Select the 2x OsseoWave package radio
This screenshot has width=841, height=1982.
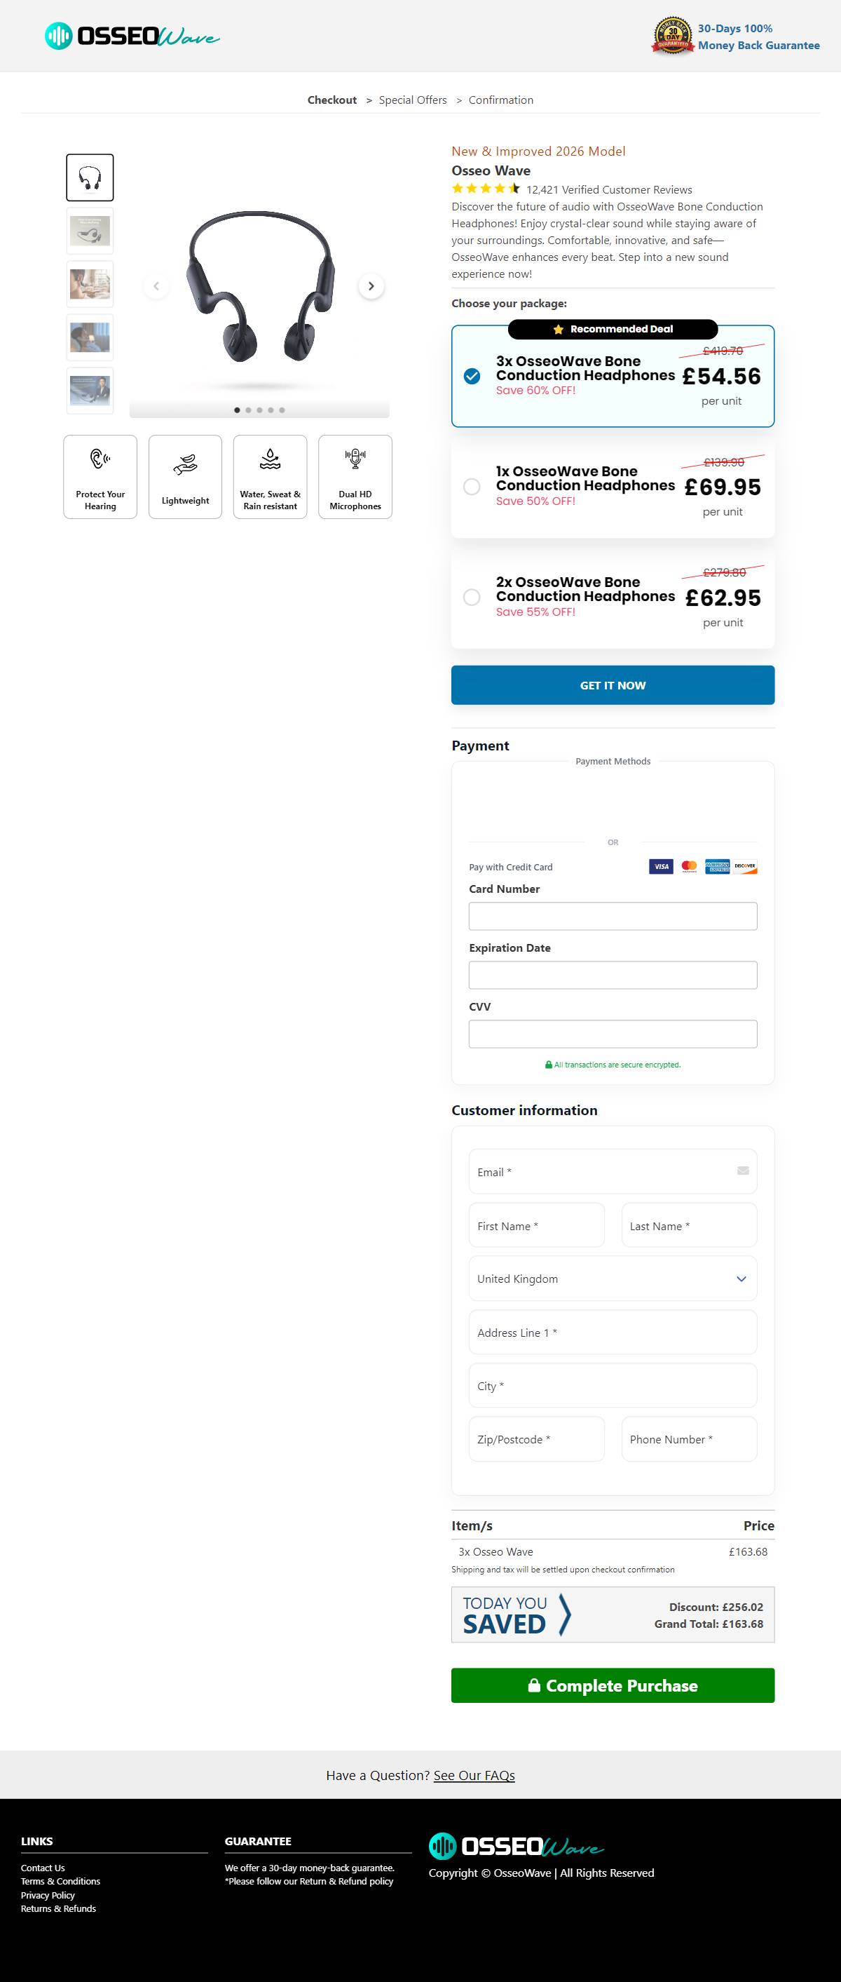[472, 597]
